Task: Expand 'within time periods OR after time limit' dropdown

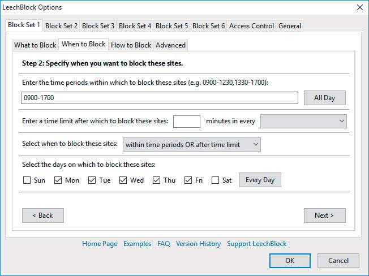Action: click(x=191, y=145)
